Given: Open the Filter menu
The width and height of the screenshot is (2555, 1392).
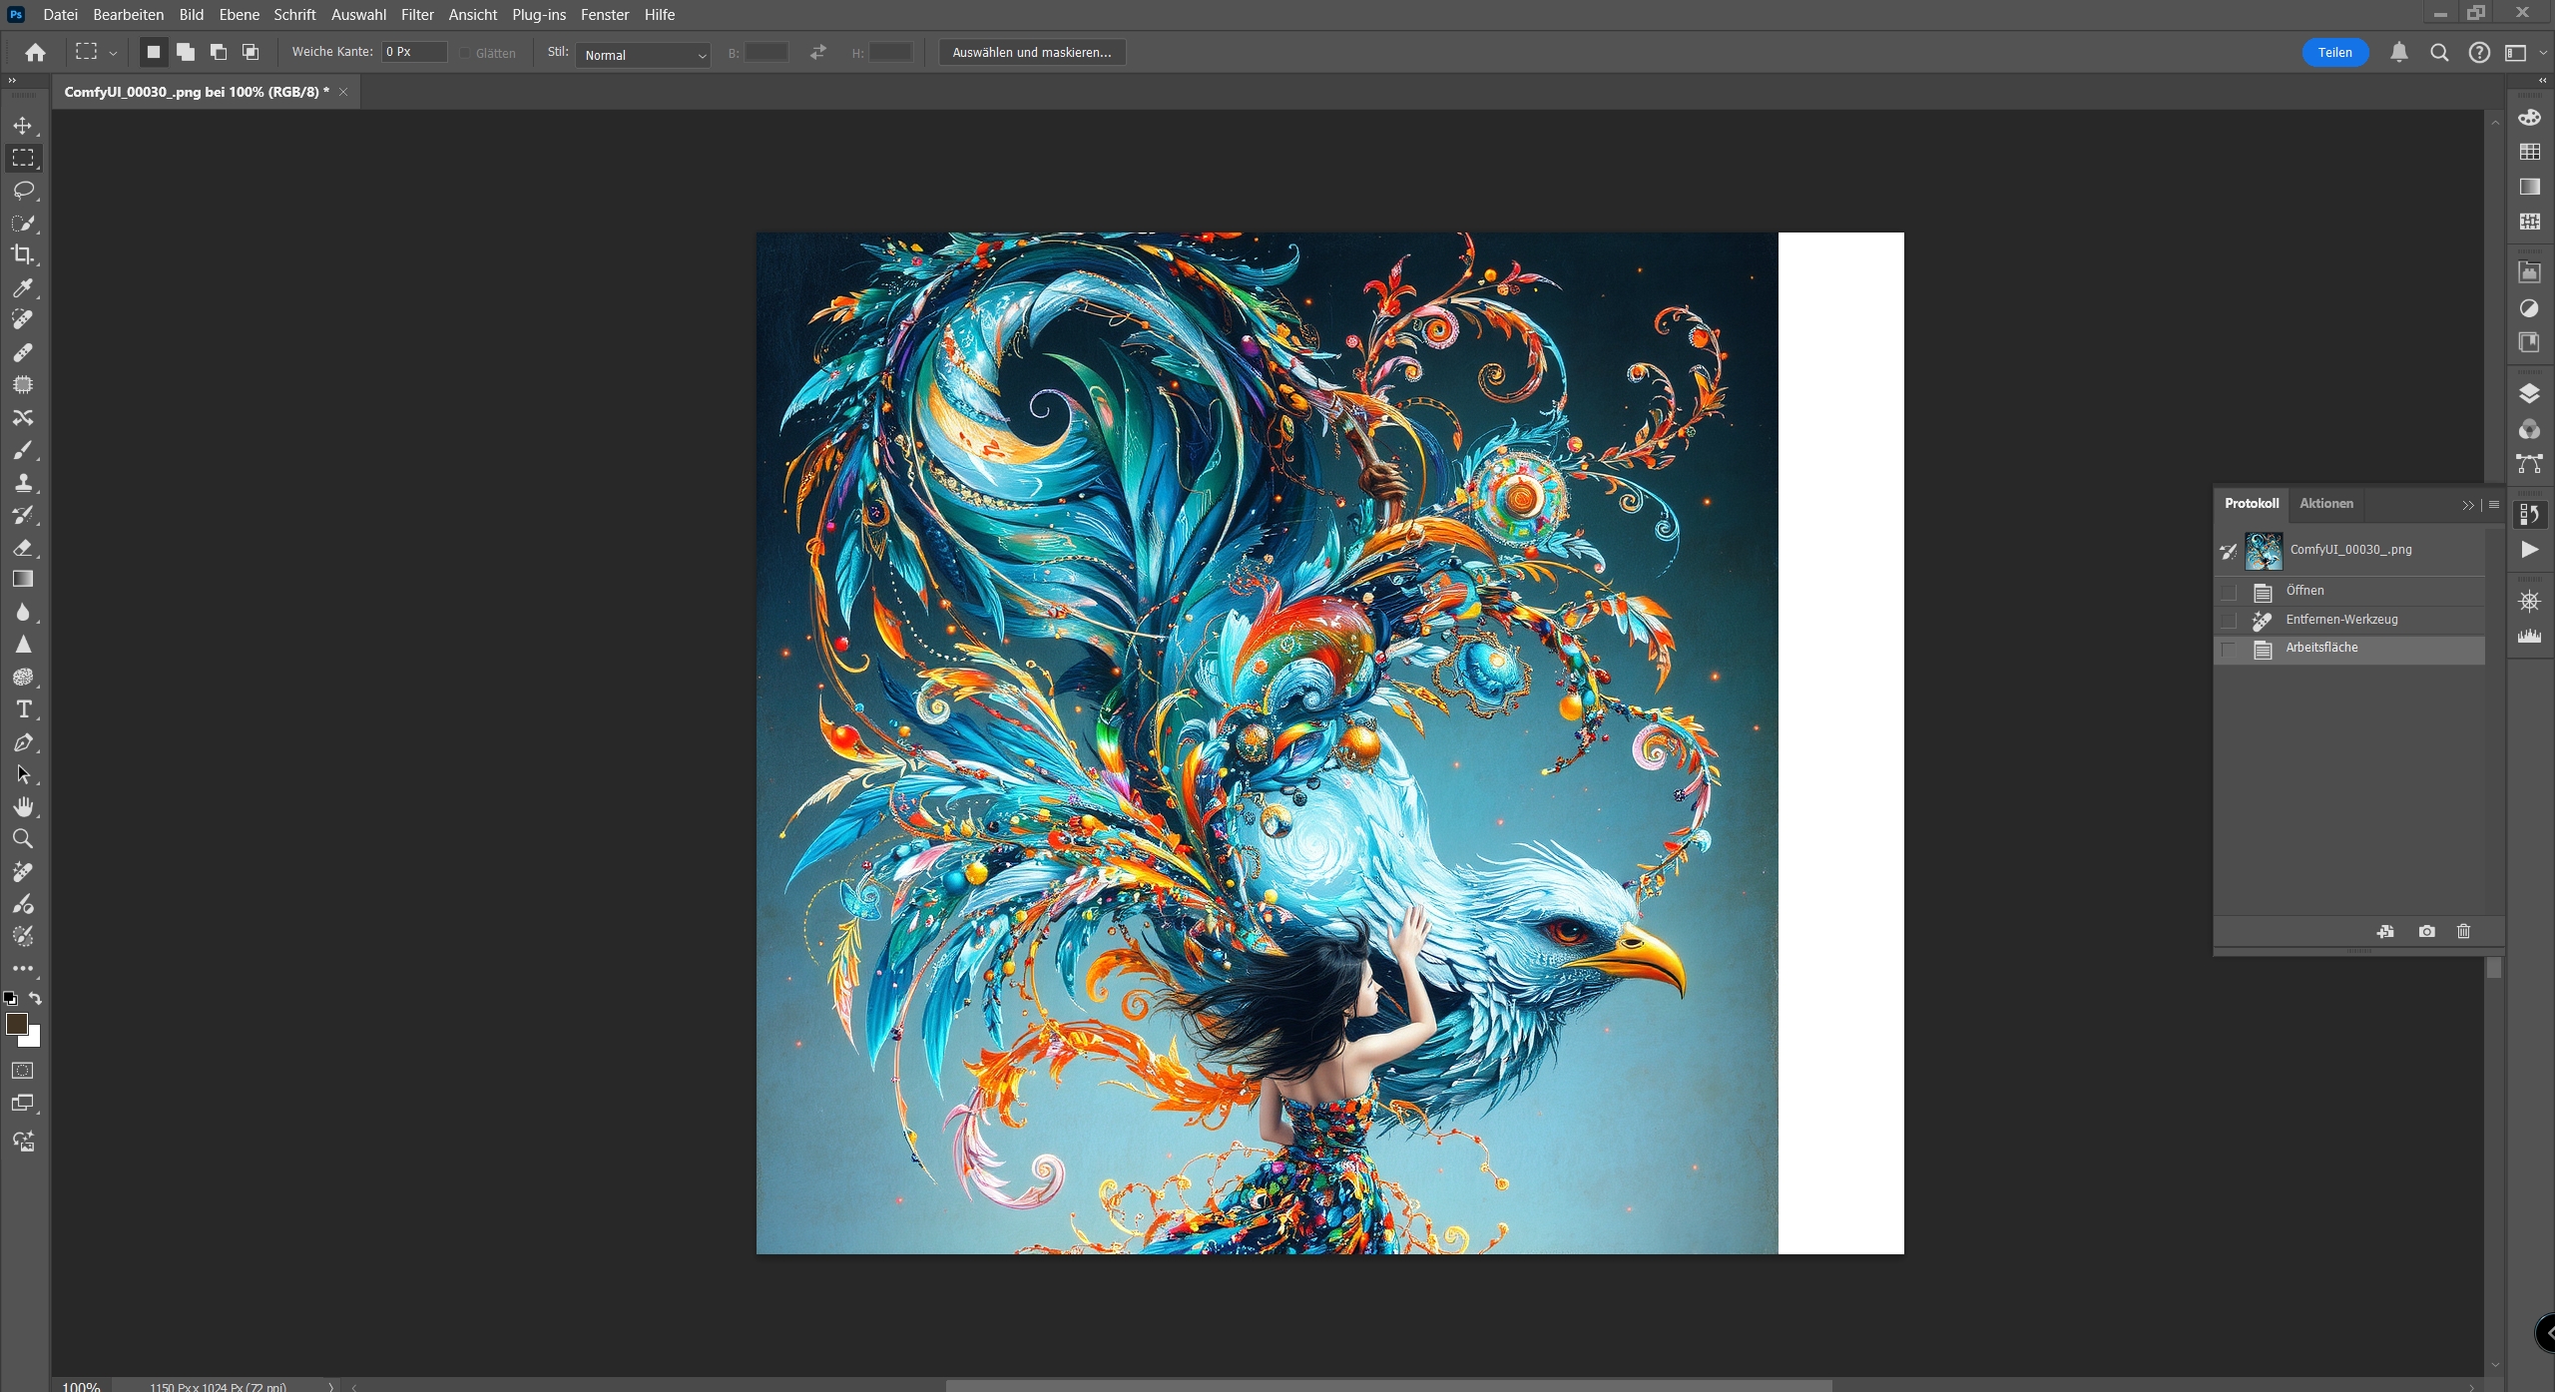Looking at the screenshot, I should tap(417, 14).
